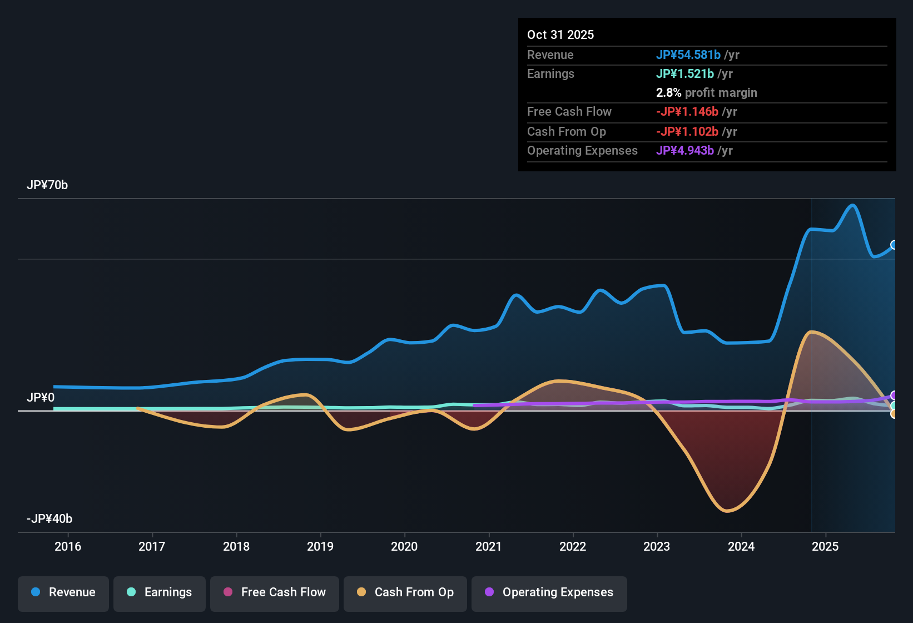Viewport: 913px width, 623px height.
Task: Select the 2020 axis label
Action: pyautogui.click(x=405, y=546)
